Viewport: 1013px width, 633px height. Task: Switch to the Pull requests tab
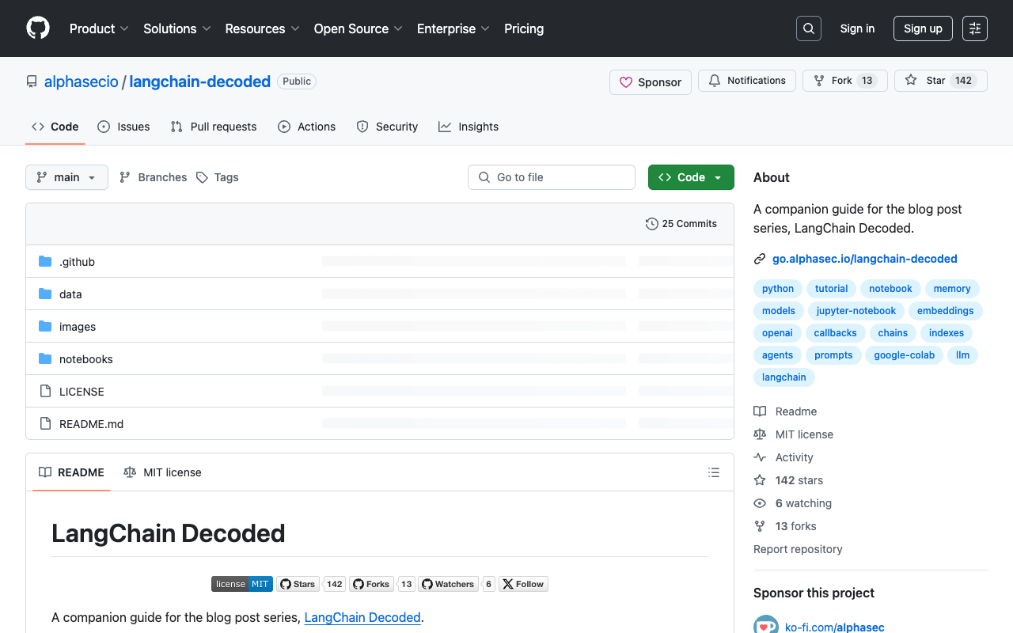(x=214, y=127)
